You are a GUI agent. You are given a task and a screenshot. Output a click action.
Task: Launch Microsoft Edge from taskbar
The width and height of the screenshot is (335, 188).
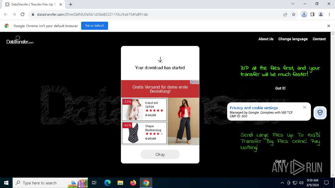pos(108,183)
